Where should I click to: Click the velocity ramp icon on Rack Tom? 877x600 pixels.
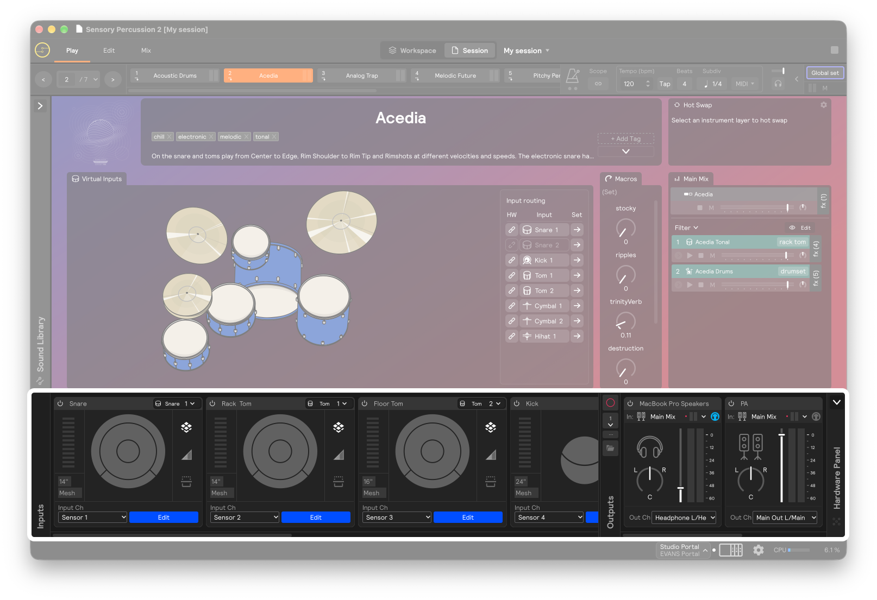(339, 454)
